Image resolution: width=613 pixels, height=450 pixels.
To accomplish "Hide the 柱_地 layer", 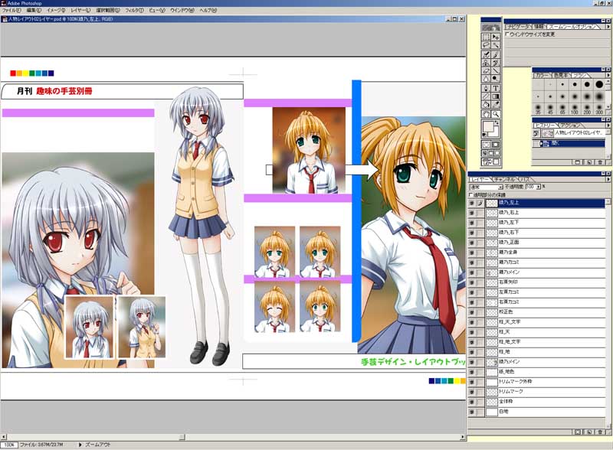I will pyautogui.click(x=472, y=352).
